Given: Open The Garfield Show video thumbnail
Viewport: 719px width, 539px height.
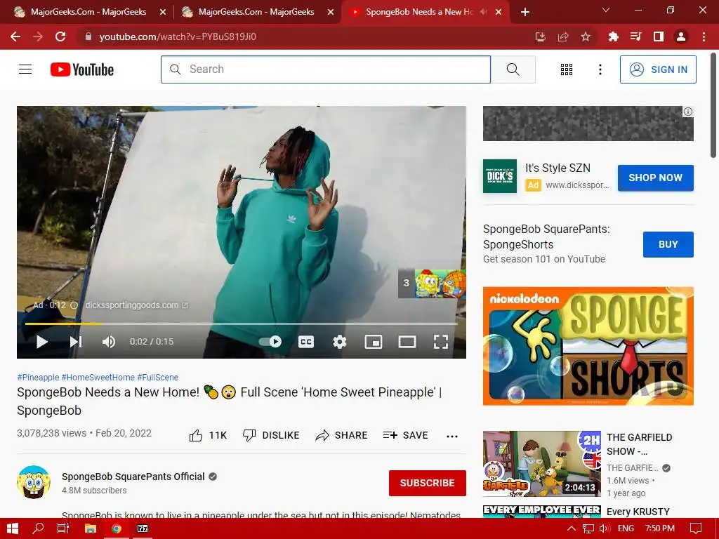Looking at the screenshot, I should point(541,464).
